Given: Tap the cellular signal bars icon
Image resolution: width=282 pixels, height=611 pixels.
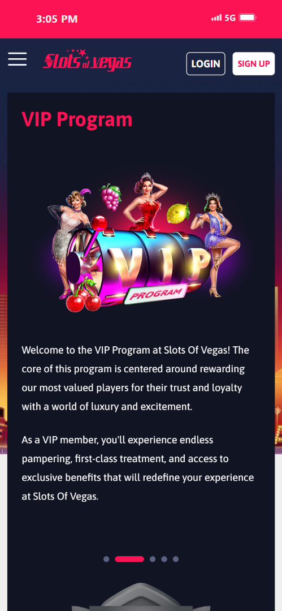Looking at the screenshot, I should coord(216,18).
